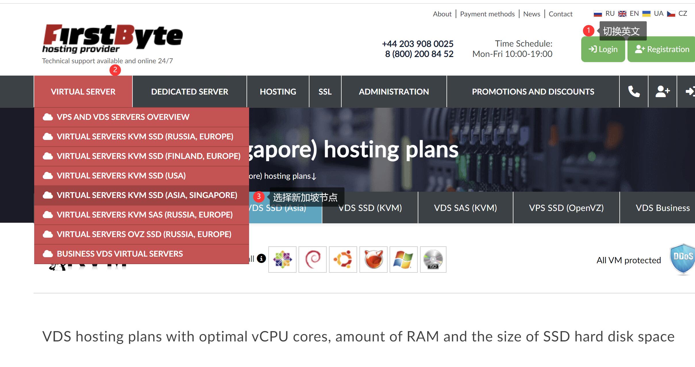Open the News link
Viewport: 695px width, 367px height.
point(532,14)
